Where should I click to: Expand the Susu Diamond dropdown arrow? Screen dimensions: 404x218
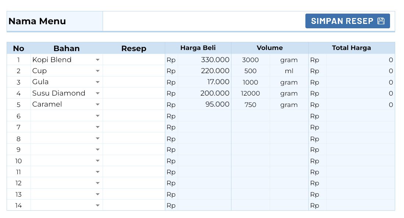click(98, 93)
